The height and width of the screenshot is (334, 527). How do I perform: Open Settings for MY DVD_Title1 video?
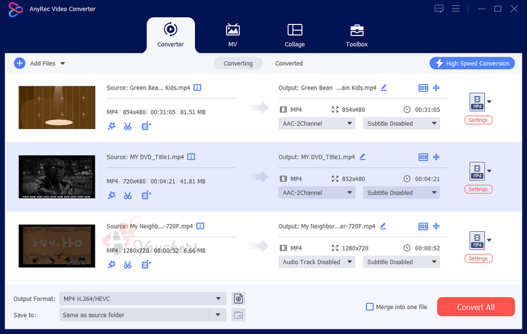[478, 189]
